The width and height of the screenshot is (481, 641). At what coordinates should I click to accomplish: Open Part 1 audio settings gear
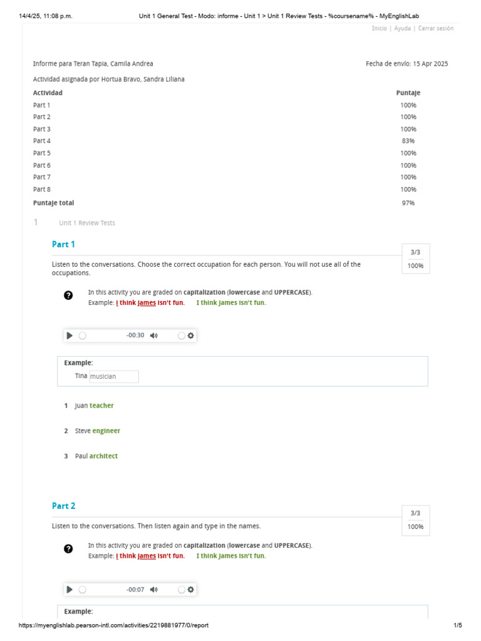(191, 336)
